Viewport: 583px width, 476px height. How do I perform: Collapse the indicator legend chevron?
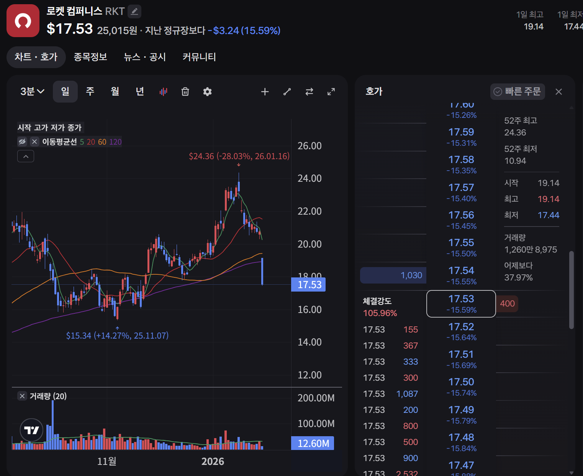tap(26, 156)
